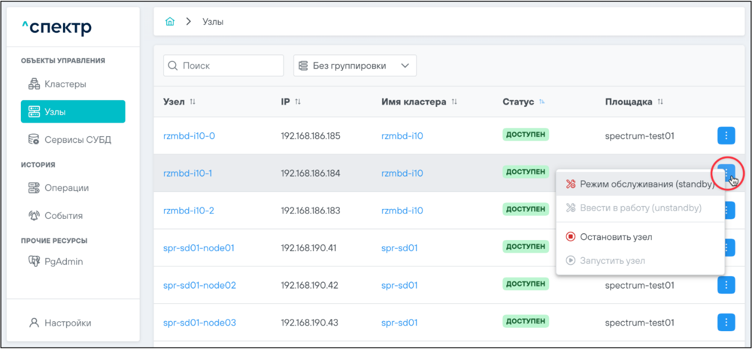Sort table by Площадка column

(x=660, y=102)
